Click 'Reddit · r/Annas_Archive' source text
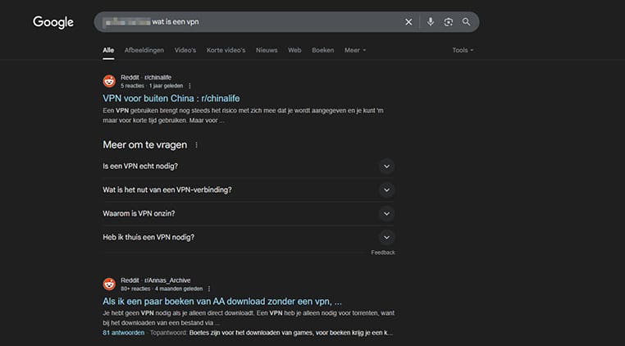This screenshot has width=625, height=346. click(156, 280)
